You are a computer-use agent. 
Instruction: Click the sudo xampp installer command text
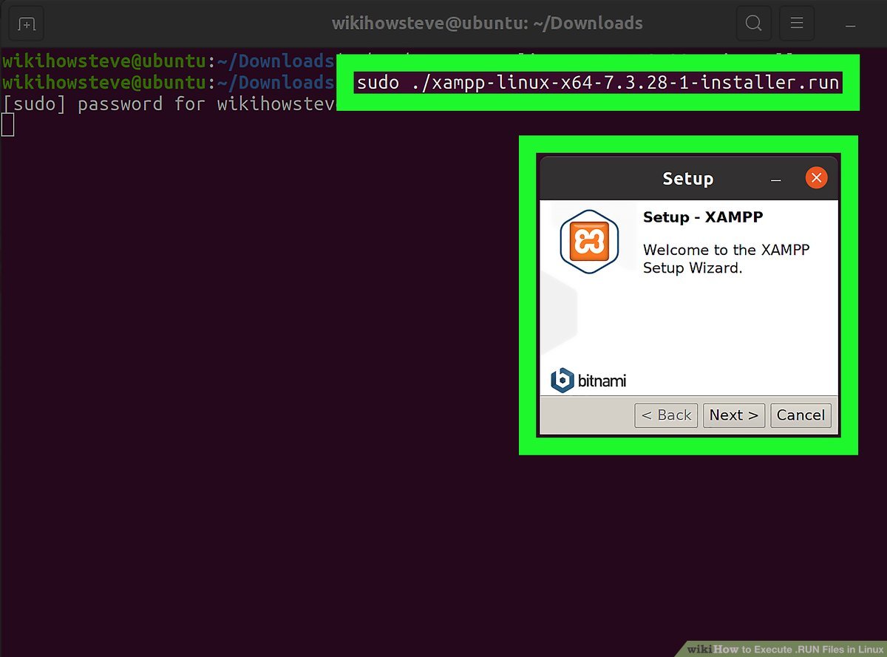click(597, 83)
